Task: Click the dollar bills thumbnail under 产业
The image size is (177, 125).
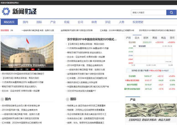Action: [151, 110]
